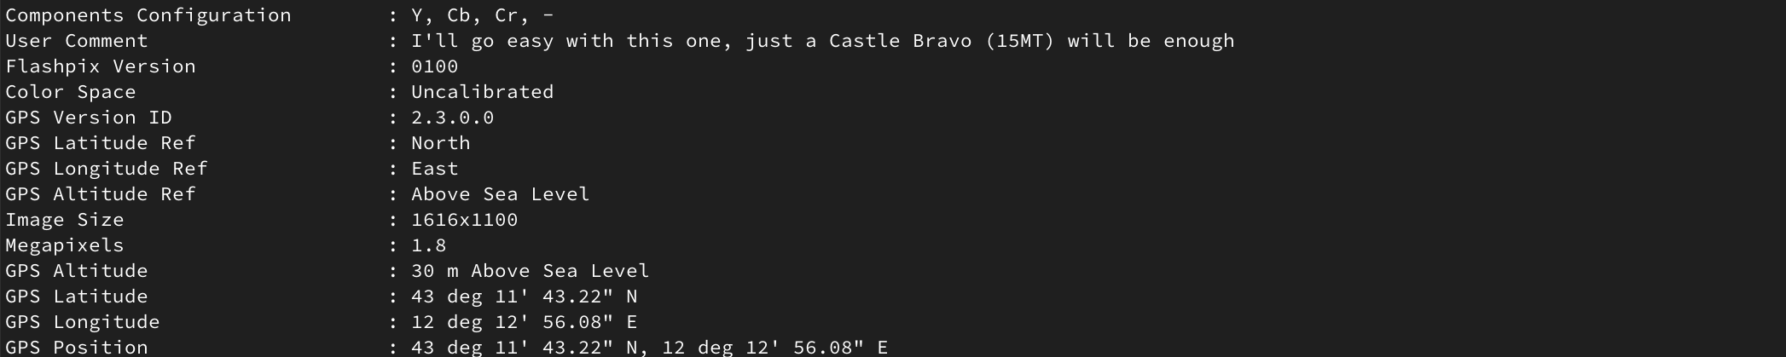Click the GPS Version ID value 2.3.0.0

pyautogui.click(x=452, y=118)
